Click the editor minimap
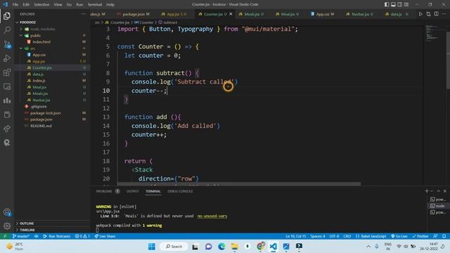 point(432,33)
